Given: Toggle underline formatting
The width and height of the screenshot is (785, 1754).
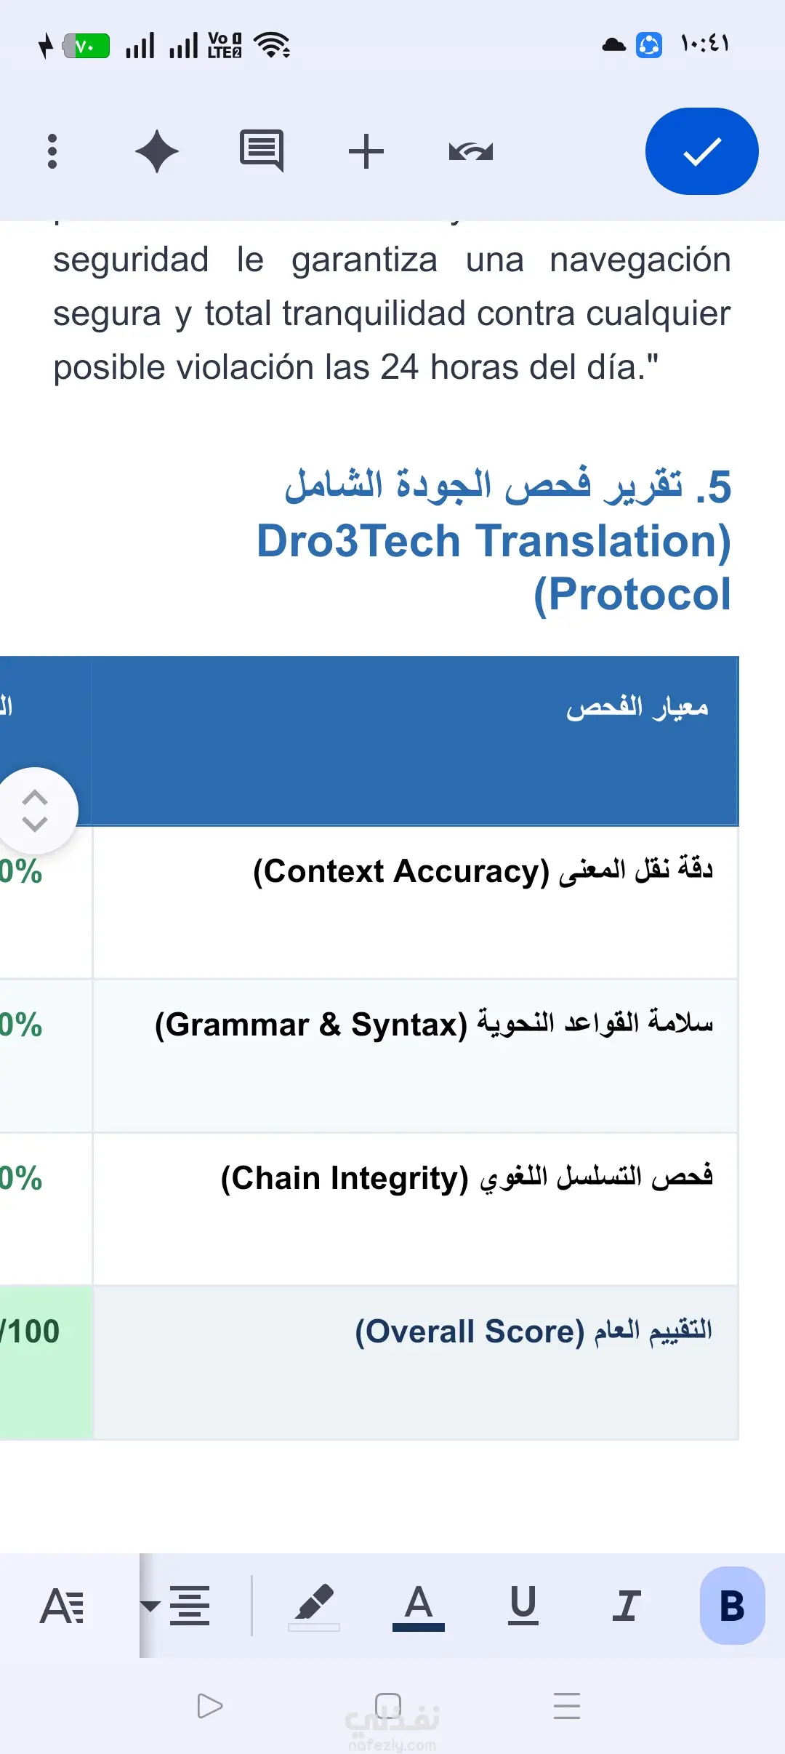Looking at the screenshot, I should (x=523, y=1605).
